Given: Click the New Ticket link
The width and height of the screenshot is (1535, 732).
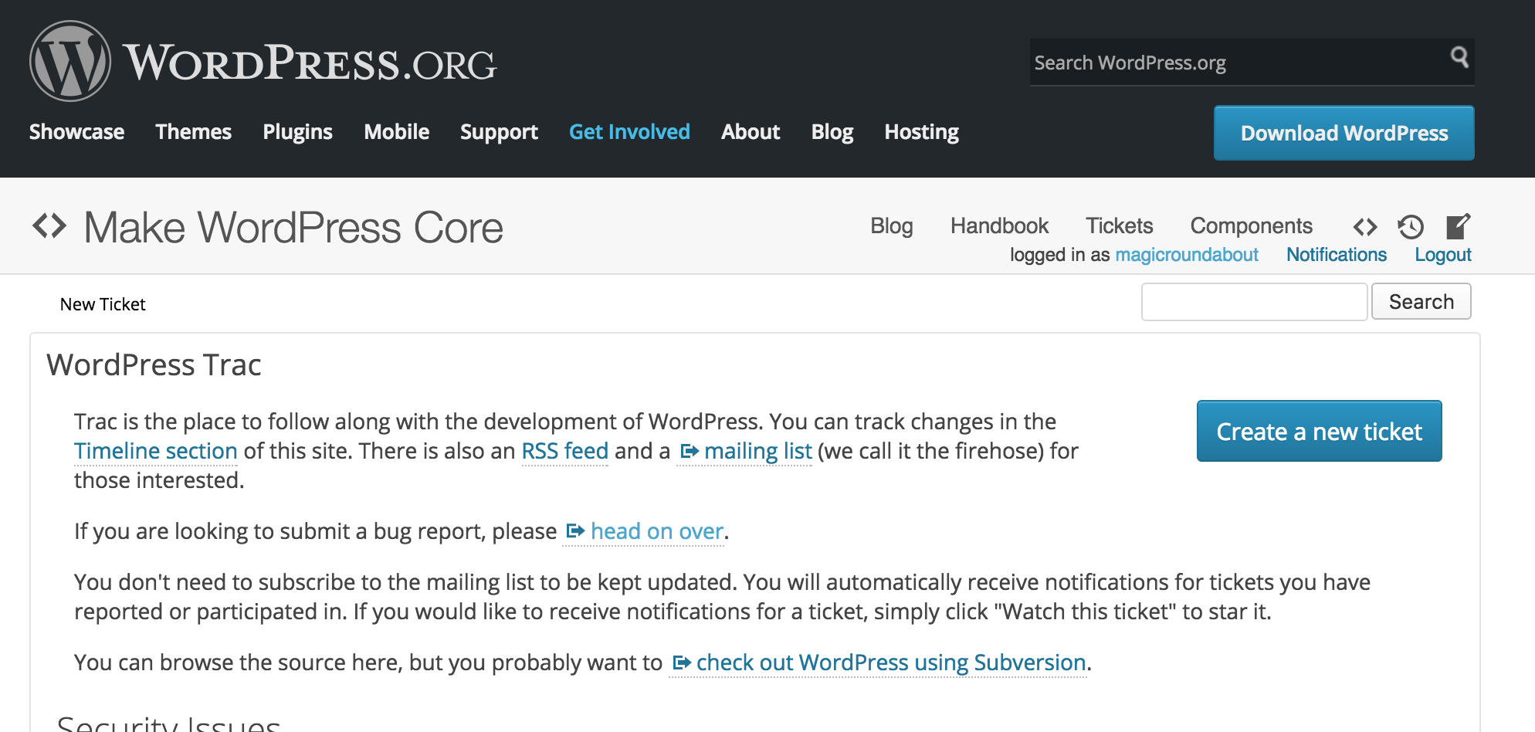Looking at the screenshot, I should click(x=103, y=304).
